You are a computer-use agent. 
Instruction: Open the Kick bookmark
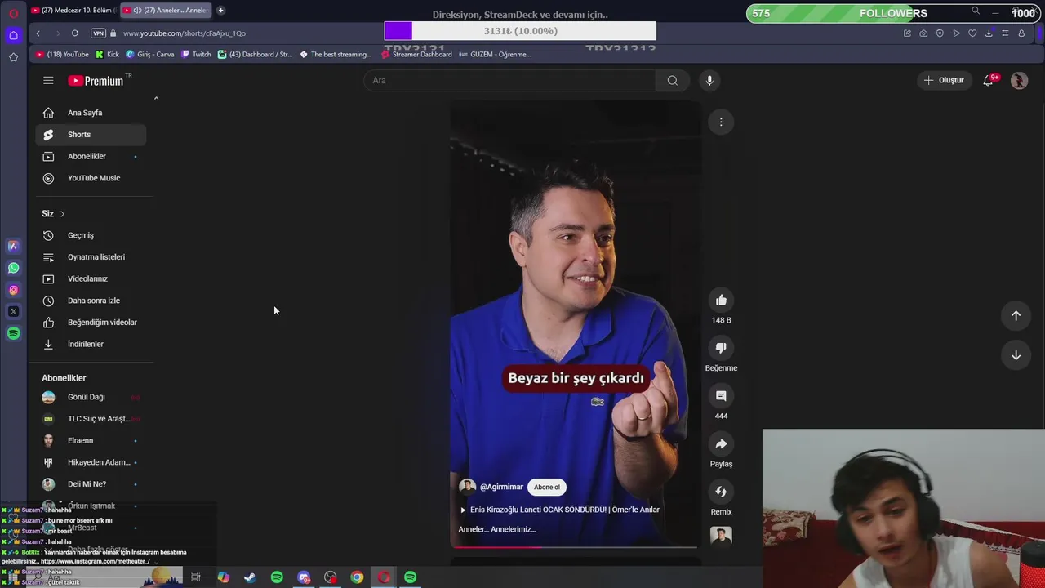(107, 55)
